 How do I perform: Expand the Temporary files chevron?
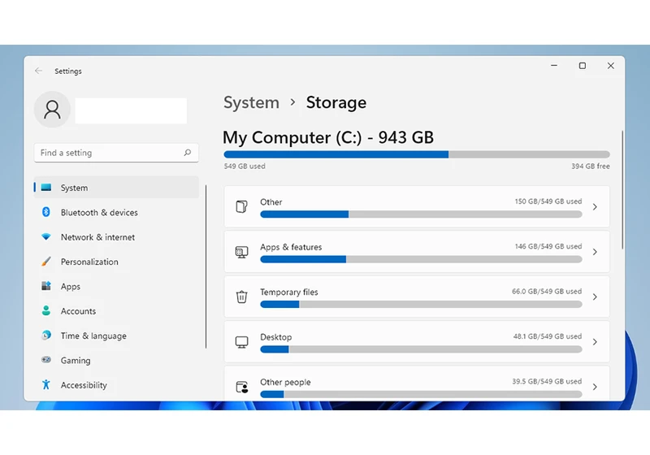[x=595, y=297]
